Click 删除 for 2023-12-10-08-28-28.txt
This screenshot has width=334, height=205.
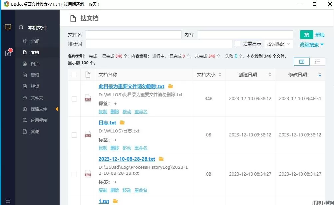coord(115,190)
